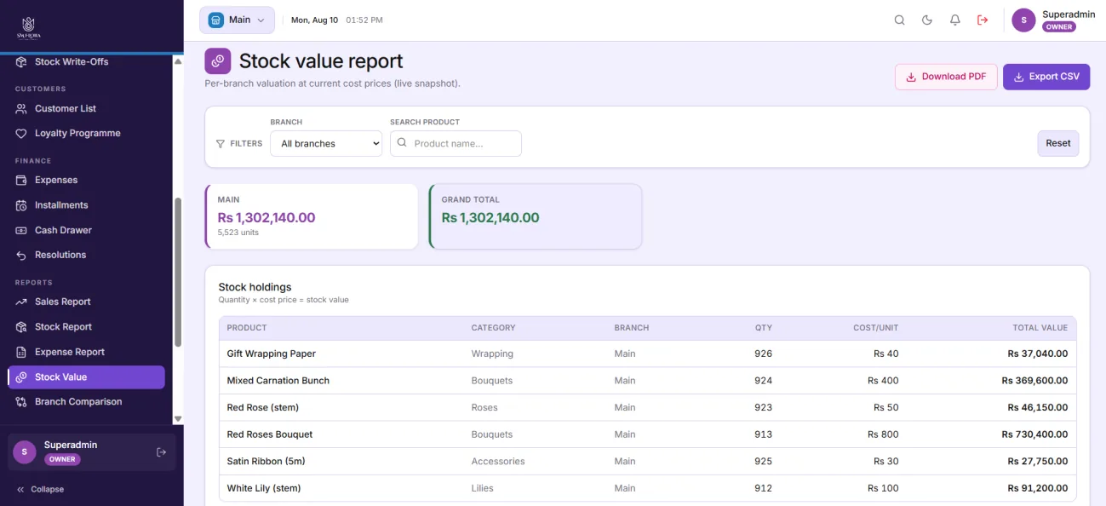1106x506 pixels.
Task: Click the red logout icon in top bar
Action: point(983,20)
